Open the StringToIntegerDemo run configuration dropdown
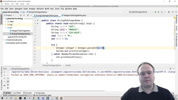This screenshot has height=100, width=178. 138,12
